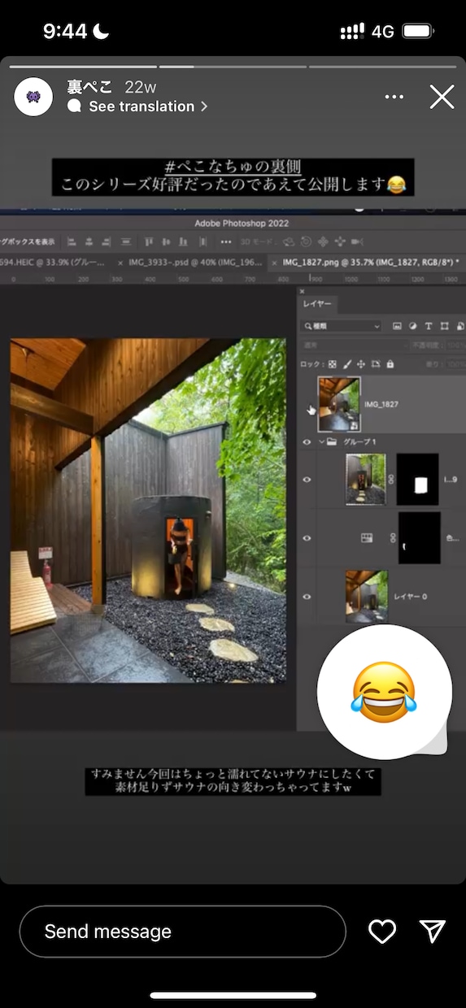Toggle prevent artboard auto-nesting lock icon
466x1008 pixels.
(x=376, y=364)
